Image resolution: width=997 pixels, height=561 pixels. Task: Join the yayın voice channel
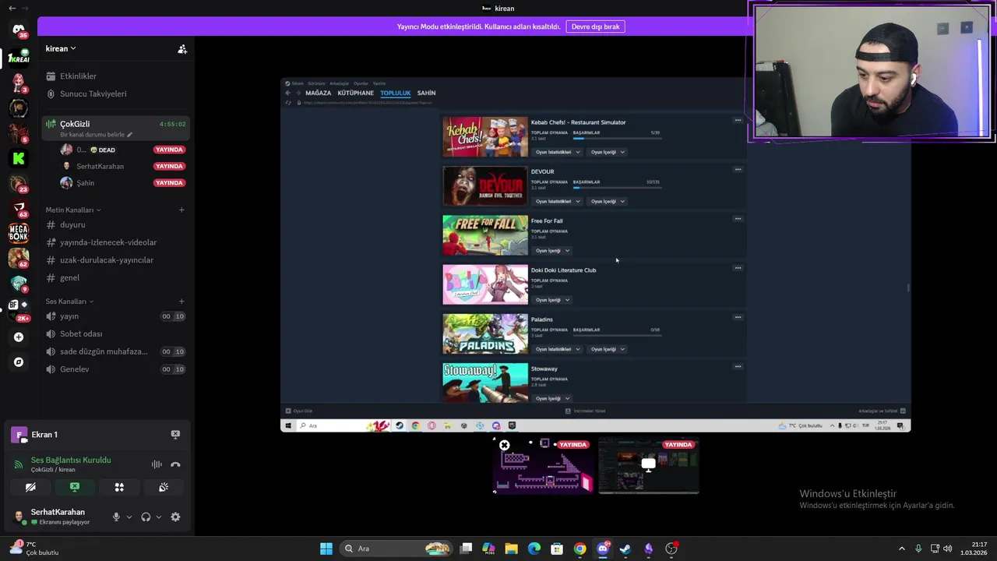click(x=115, y=316)
